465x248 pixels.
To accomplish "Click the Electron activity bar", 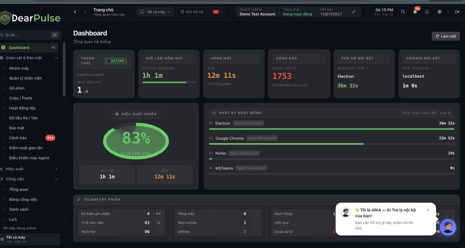I will pos(332,129).
